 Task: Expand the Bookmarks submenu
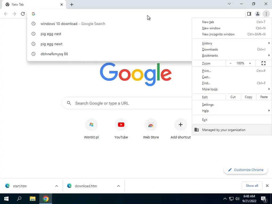232,56
